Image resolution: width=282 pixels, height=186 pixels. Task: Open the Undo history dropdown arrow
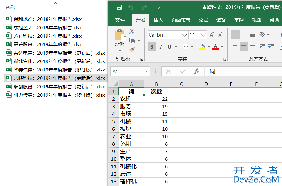click(136, 7)
